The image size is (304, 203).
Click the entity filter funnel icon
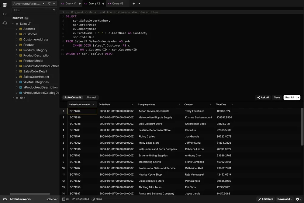tap(54, 10)
